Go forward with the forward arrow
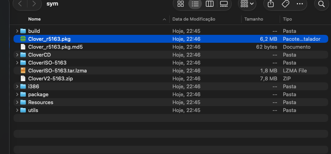This screenshot has width=331, height=154. pos(34,4)
